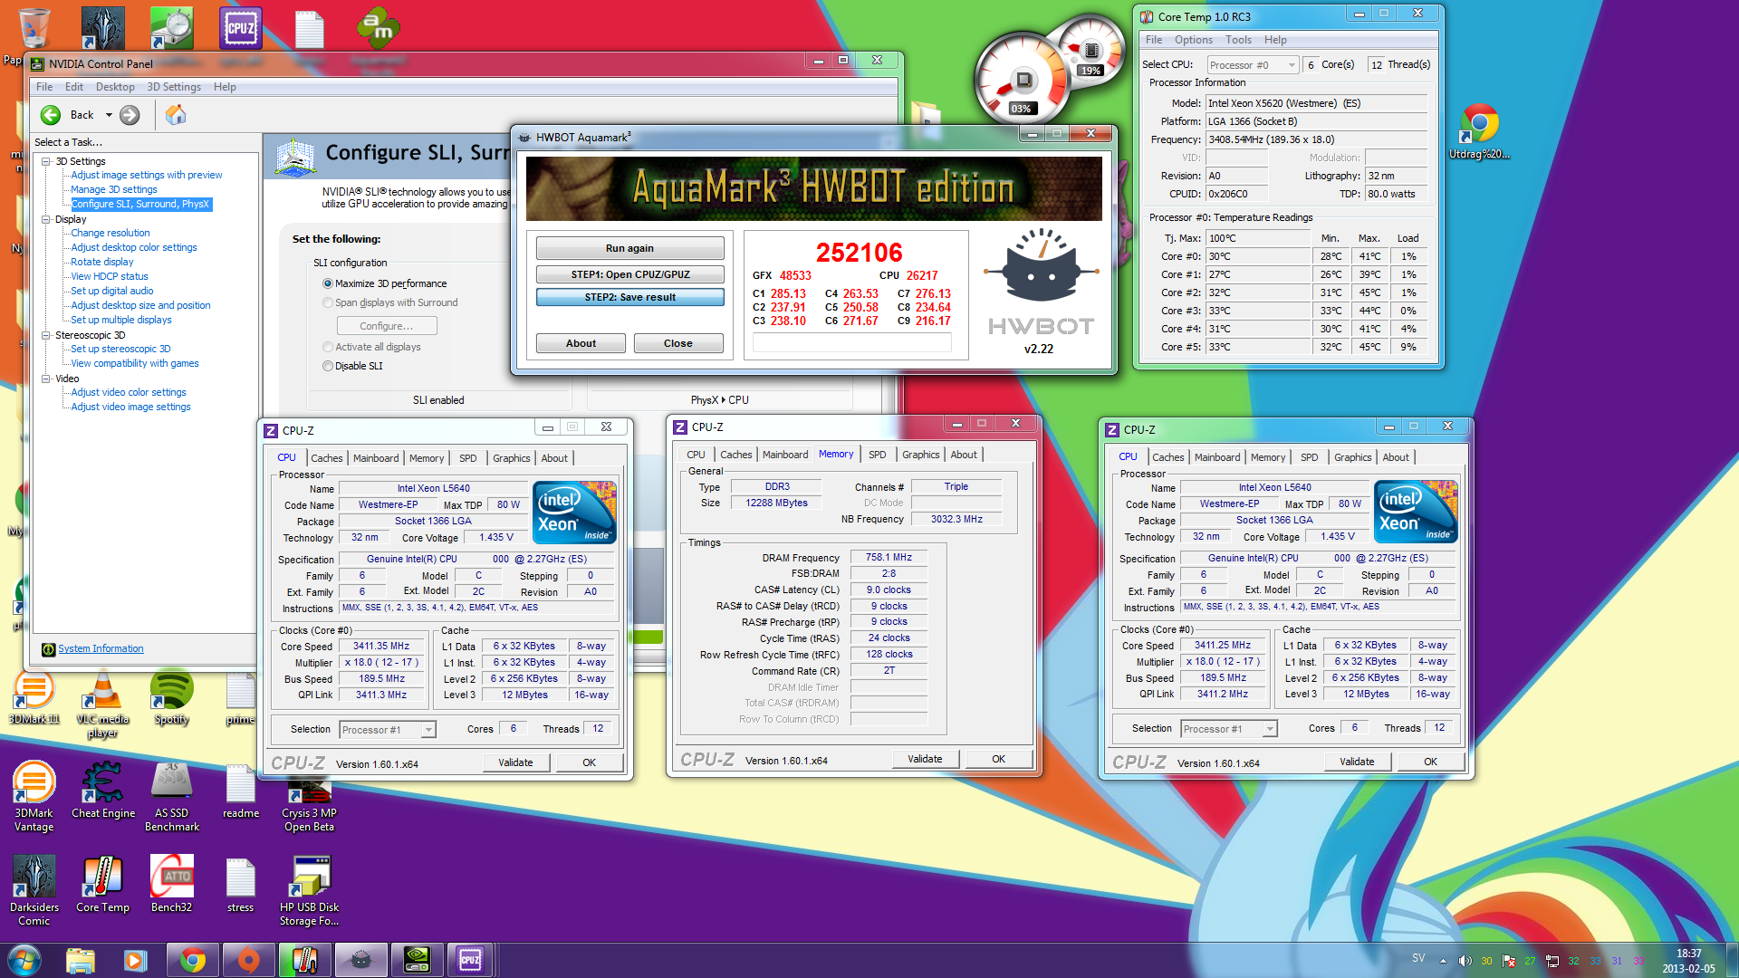
Task: Click the taskbar clock showing 18:37
Action: (1688, 961)
